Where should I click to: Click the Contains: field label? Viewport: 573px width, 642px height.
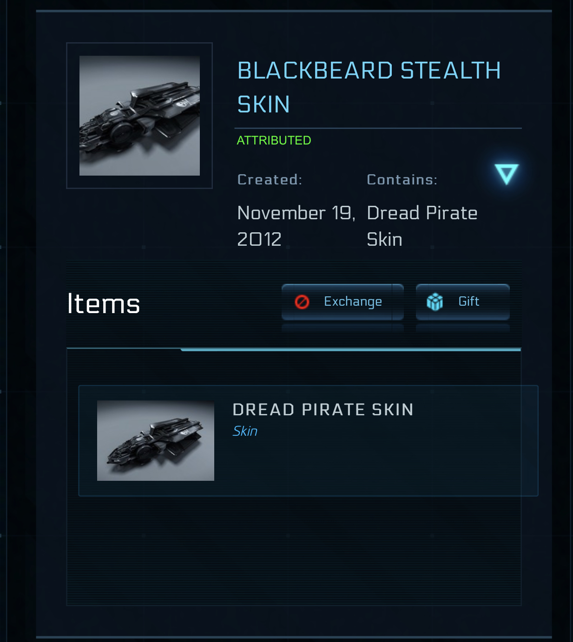(x=402, y=180)
